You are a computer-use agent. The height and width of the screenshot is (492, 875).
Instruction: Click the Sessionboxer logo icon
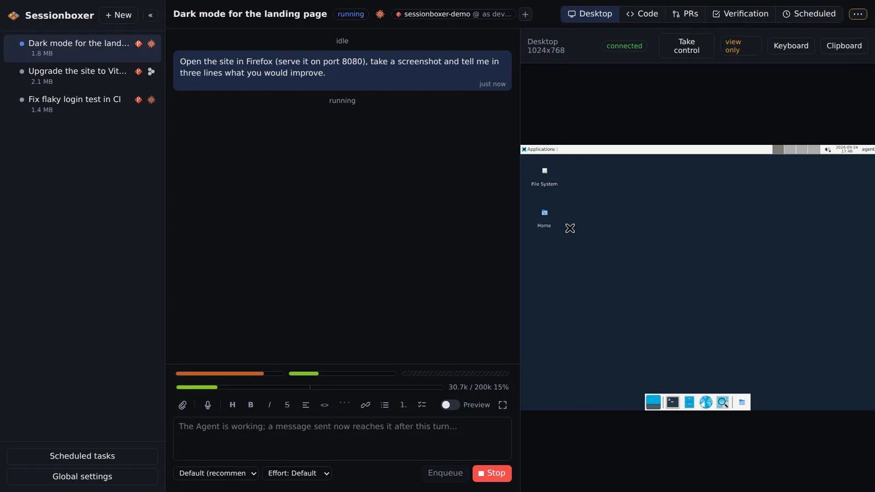click(14, 15)
